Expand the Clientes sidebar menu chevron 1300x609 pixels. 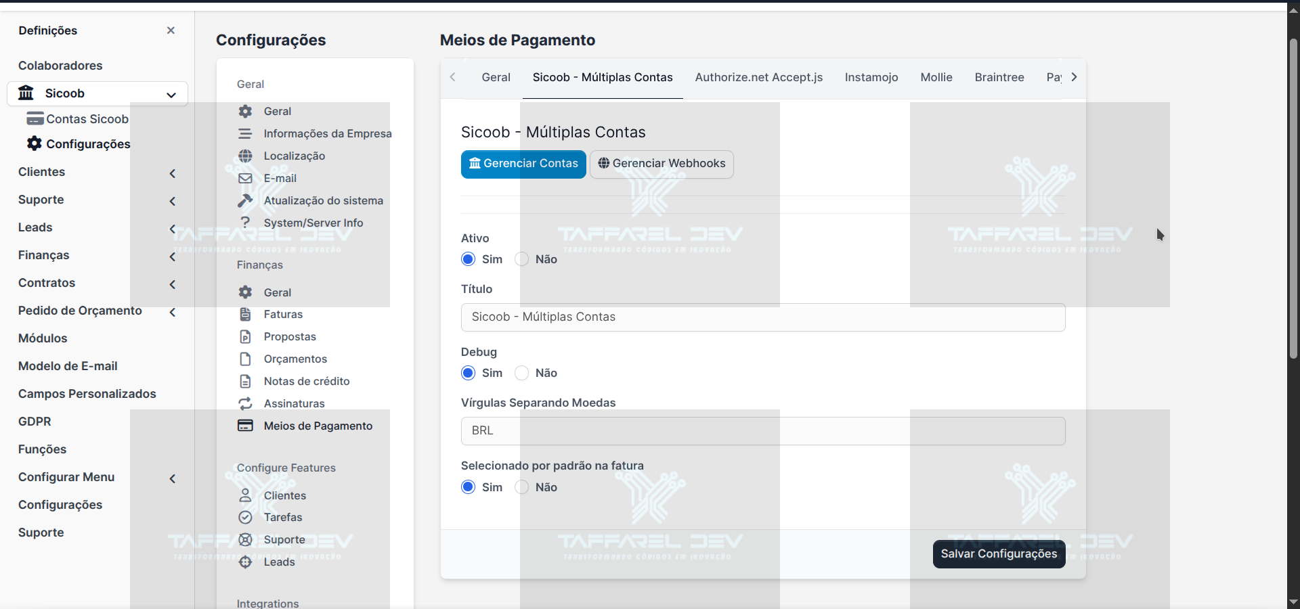click(x=173, y=173)
